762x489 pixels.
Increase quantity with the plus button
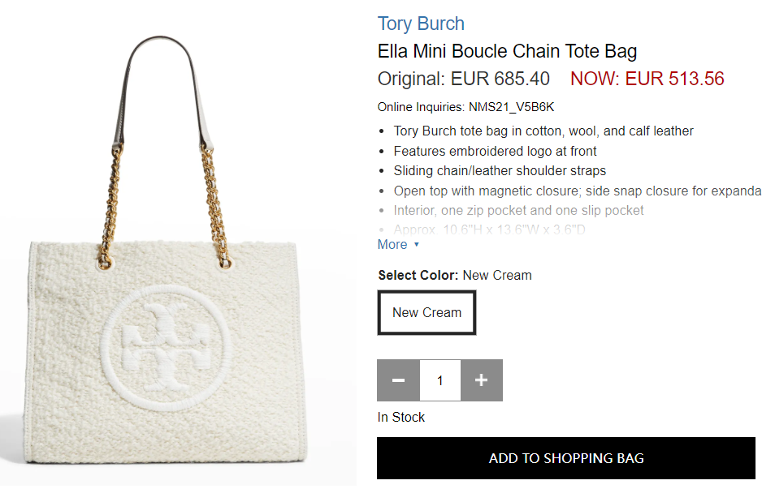(x=482, y=380)
